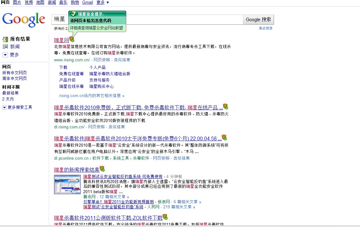Click the shield icon after the 太平洋免费专版 result
The width and height of the screenshot is (360, 227).
point(224,138)
